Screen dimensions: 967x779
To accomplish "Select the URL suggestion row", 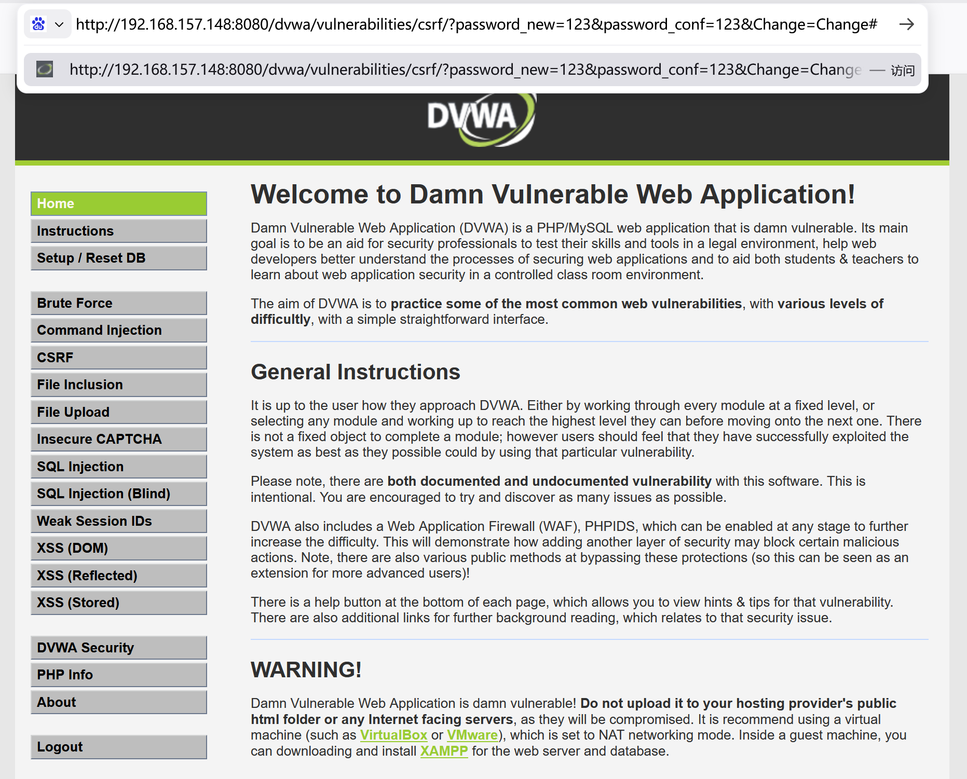I will [472, 70].
